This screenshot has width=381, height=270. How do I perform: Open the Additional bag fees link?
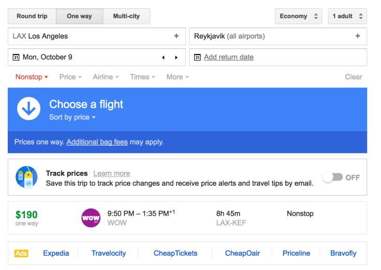pos(97,142)
